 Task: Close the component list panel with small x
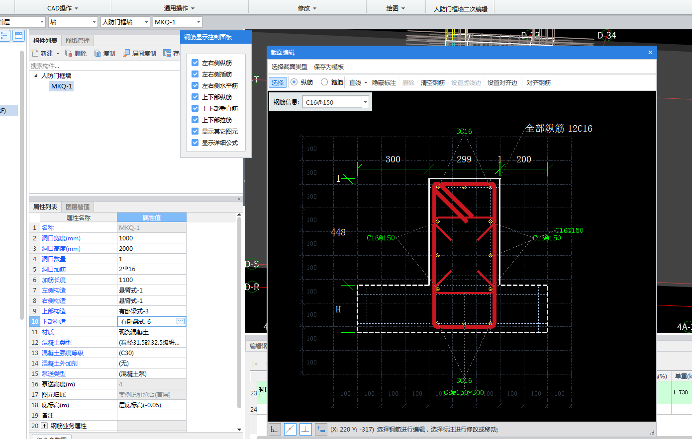pyautogui.click(x=239, y=199)
